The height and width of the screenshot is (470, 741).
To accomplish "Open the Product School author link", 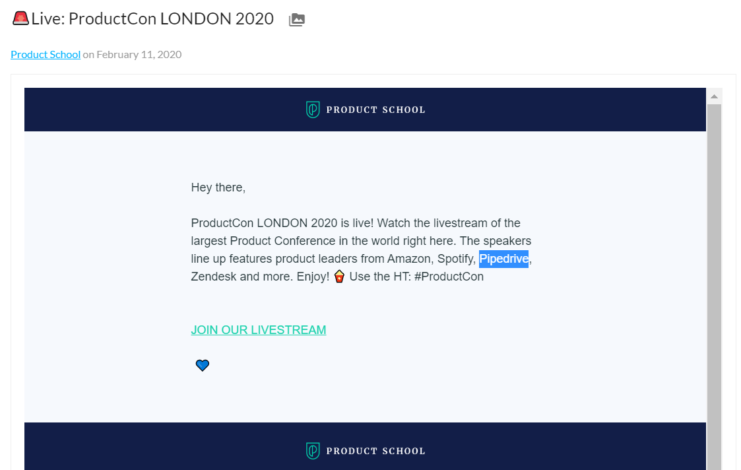I will tap(46, 55).
